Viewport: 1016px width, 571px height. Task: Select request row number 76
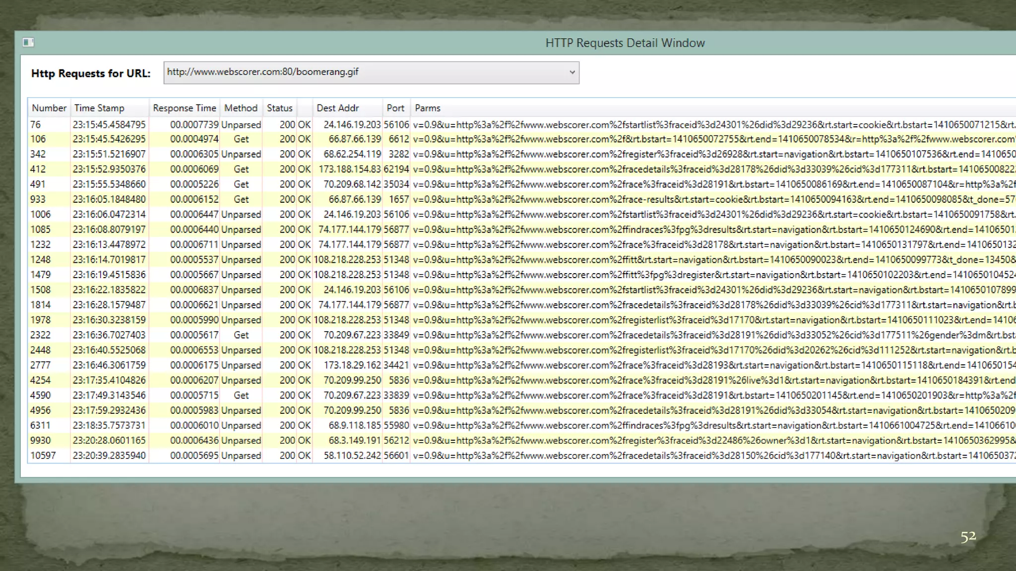point(36,124)
